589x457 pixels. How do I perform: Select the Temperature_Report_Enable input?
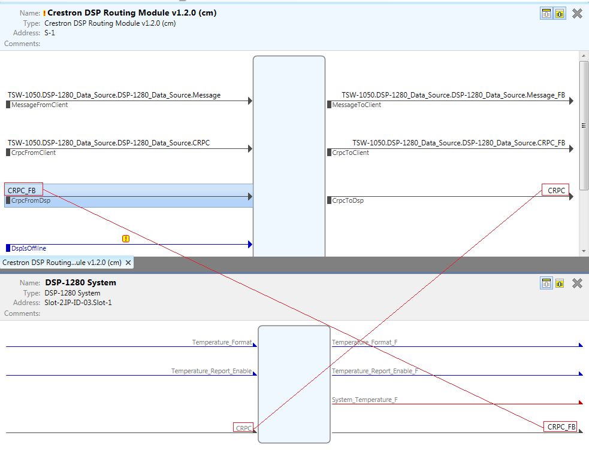tap(212, 371)
